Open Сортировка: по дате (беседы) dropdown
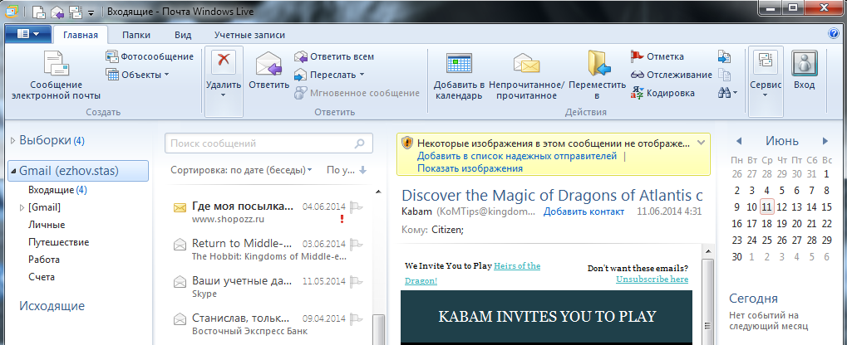 (241, 170)
